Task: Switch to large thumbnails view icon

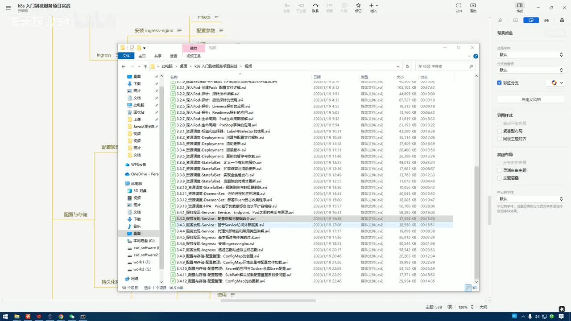Action: click(475, 288)
